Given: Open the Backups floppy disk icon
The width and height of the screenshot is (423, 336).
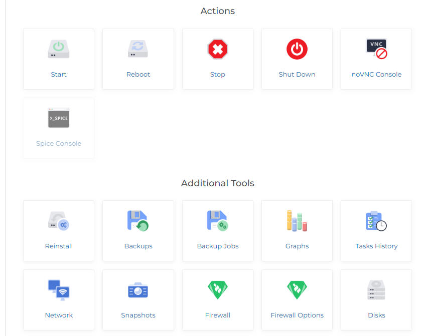Looking at the screenshot, I should pyautogui.click(x=138, y=221).
